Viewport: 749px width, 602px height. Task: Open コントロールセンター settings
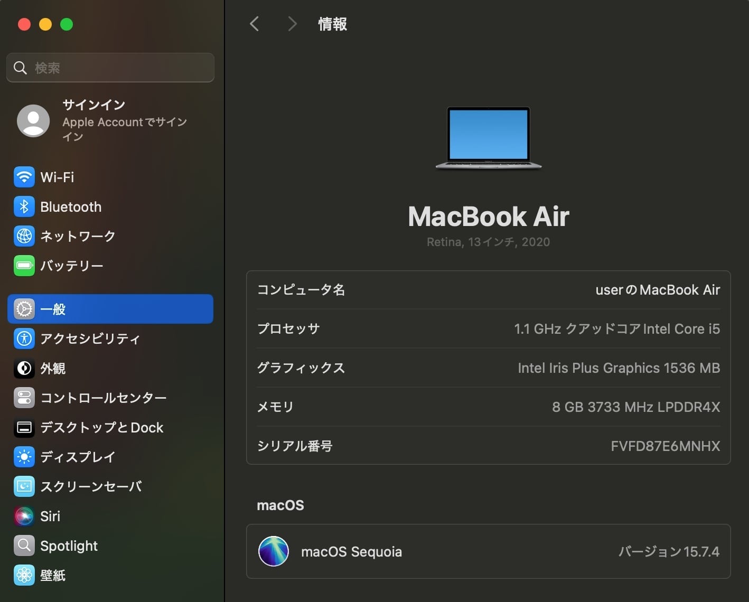(x=110, y=398)
